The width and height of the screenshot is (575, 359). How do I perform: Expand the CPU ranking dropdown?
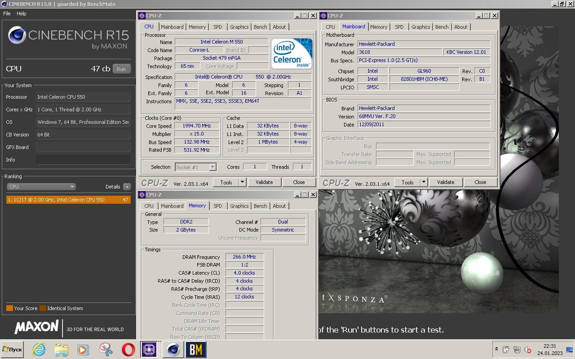click(41, 187)
